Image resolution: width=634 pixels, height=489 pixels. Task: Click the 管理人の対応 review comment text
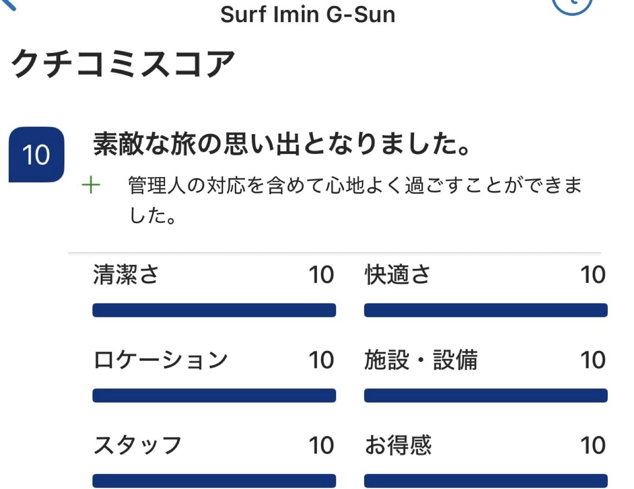[354, 199]
